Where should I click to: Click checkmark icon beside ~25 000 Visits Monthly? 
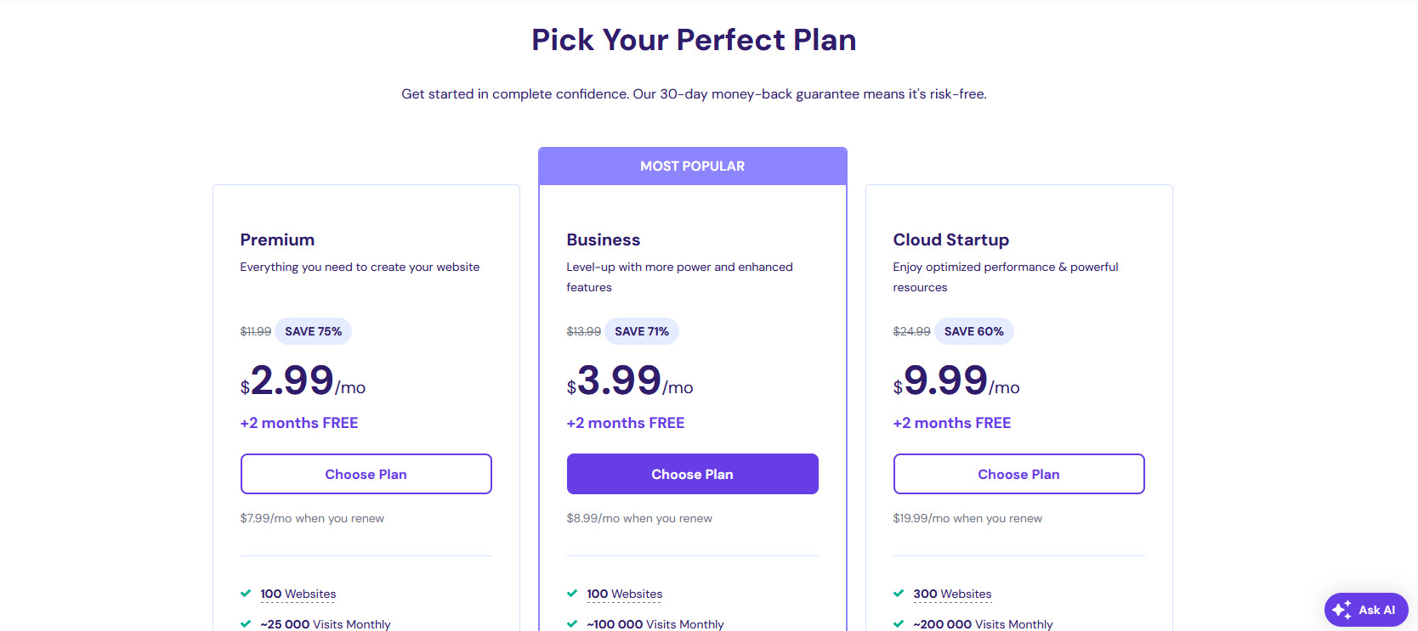pos(246,624)
